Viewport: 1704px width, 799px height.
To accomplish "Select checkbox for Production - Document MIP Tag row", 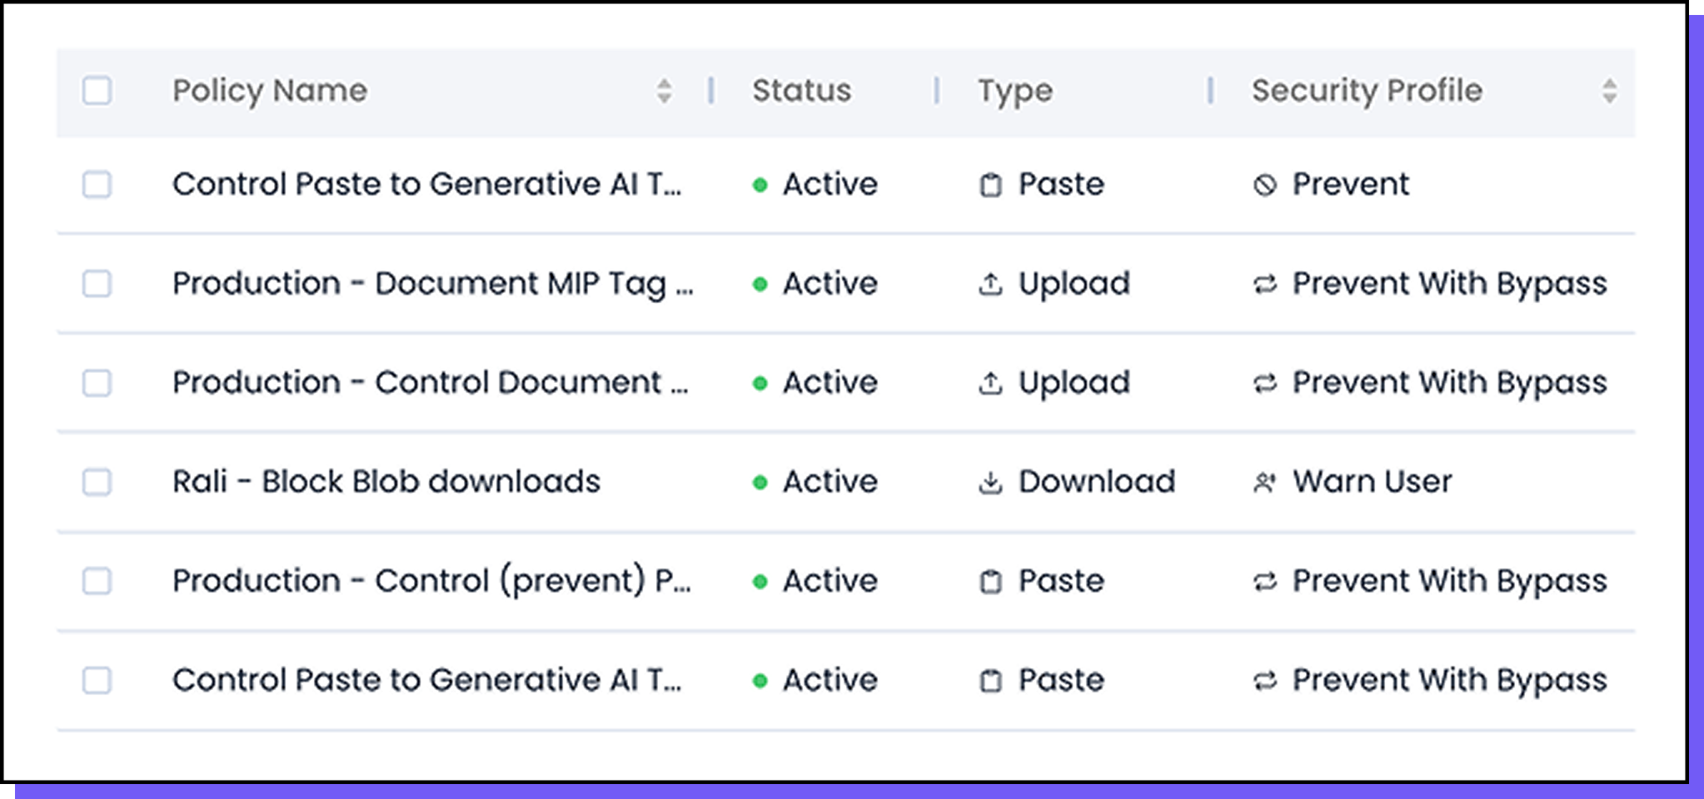I will (97, 284).
